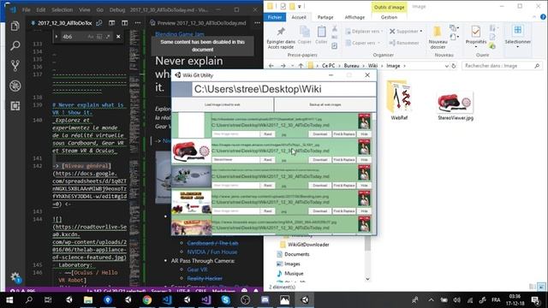Viewport: 548px width, 308px height.
Task: Open the Déplacer vers dropdown
Action: point(364,32)
